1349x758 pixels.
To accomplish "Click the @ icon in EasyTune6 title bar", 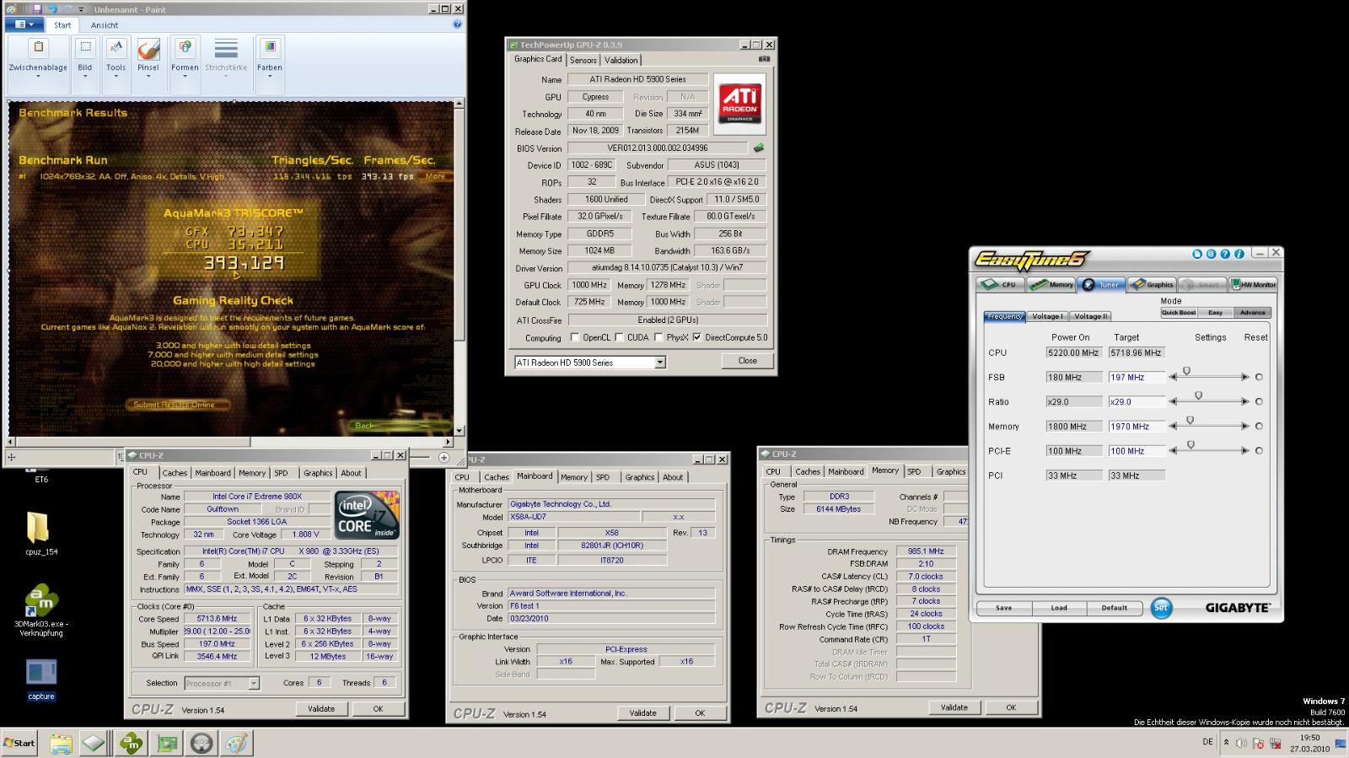I will [1212, 254].
